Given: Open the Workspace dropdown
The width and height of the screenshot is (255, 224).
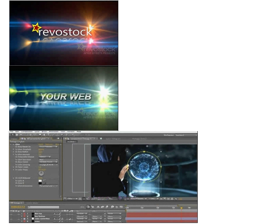Looking at the screenshot, I should (x=186, y=135).
